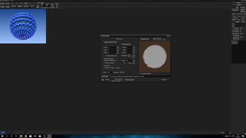Select Maximum iteration count radio option
246x138 pixels.
[x=104, y=61]
